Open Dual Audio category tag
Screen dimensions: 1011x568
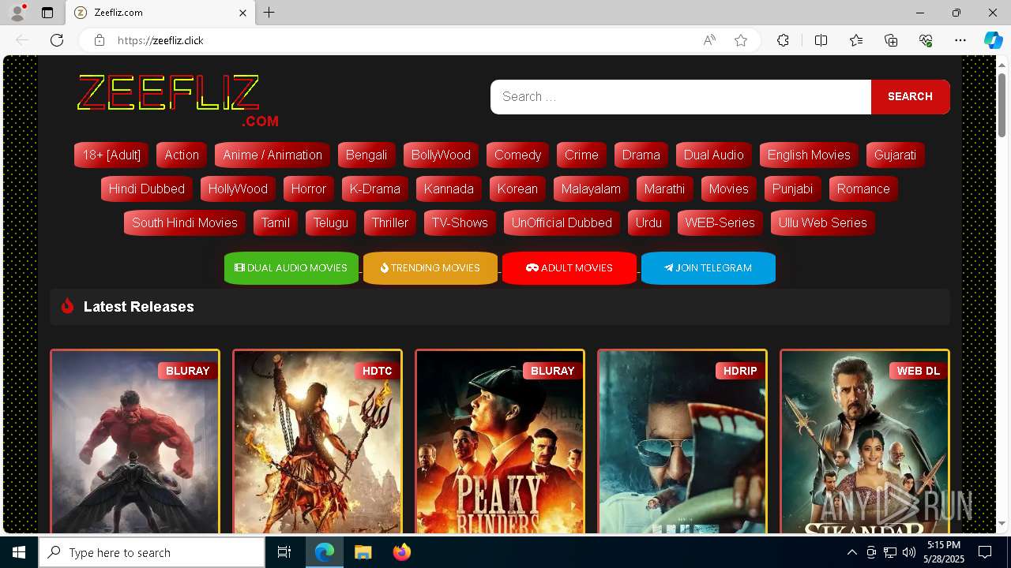pyautogui.click(x=714, y=155)
